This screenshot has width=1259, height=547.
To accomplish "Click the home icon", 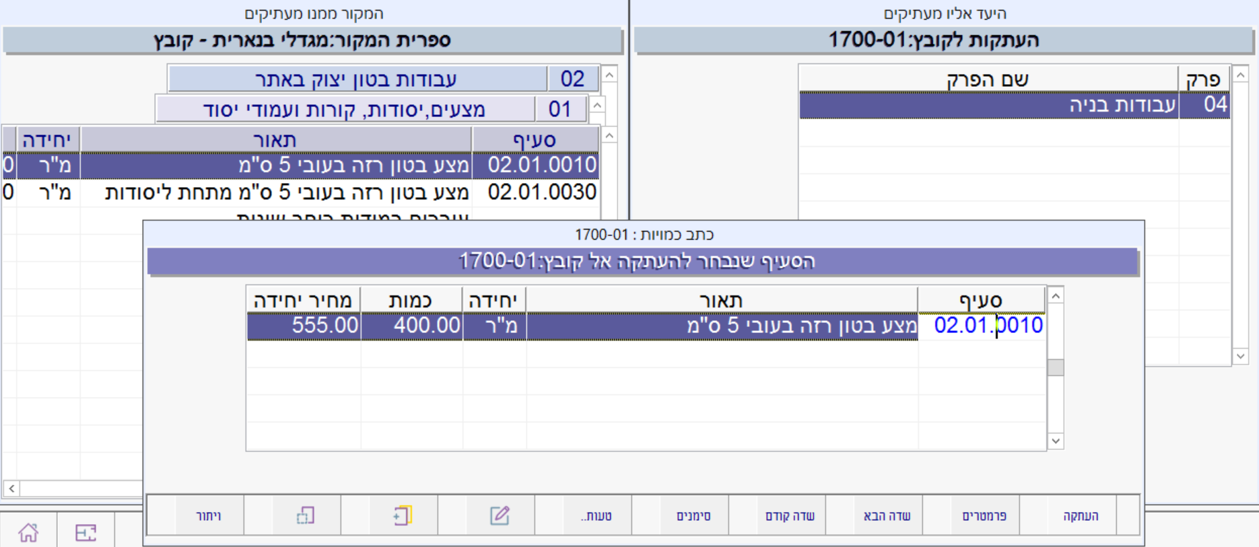I will pos(28,532).
